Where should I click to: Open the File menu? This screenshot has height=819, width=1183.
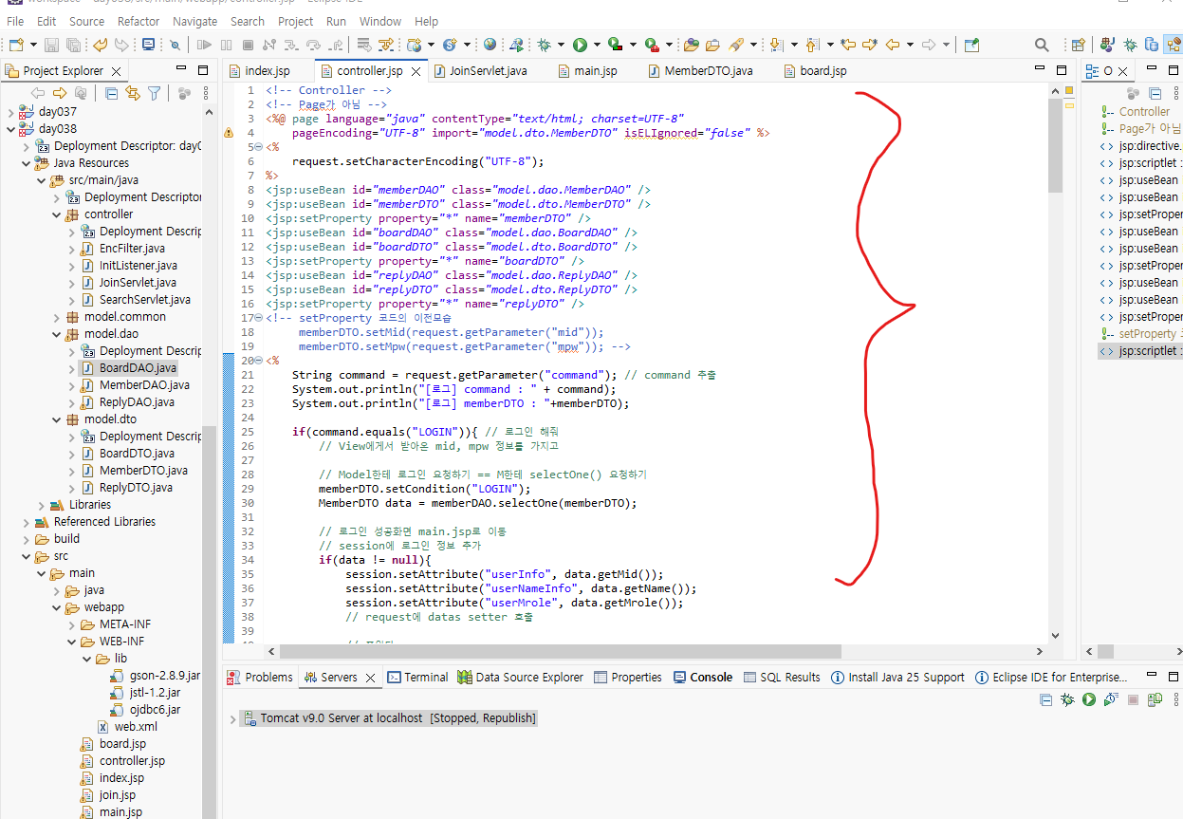coord(15,21)
